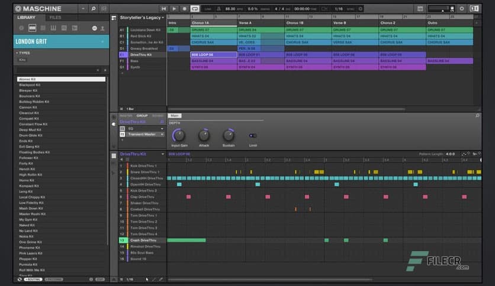The image size is (495, 286).
Task: Click the NI factory content icon
Action: click(94, 28)
